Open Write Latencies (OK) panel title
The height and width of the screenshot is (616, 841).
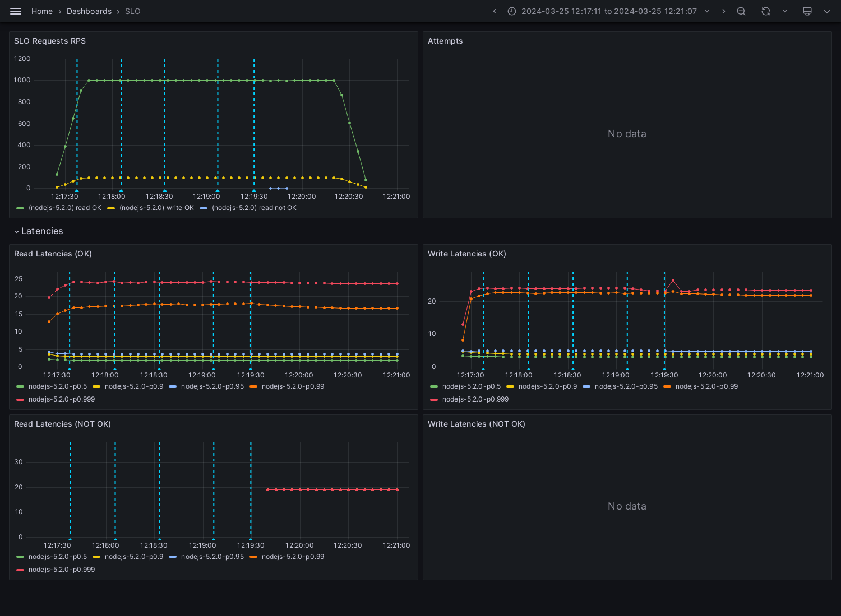[x=467, y=254]
